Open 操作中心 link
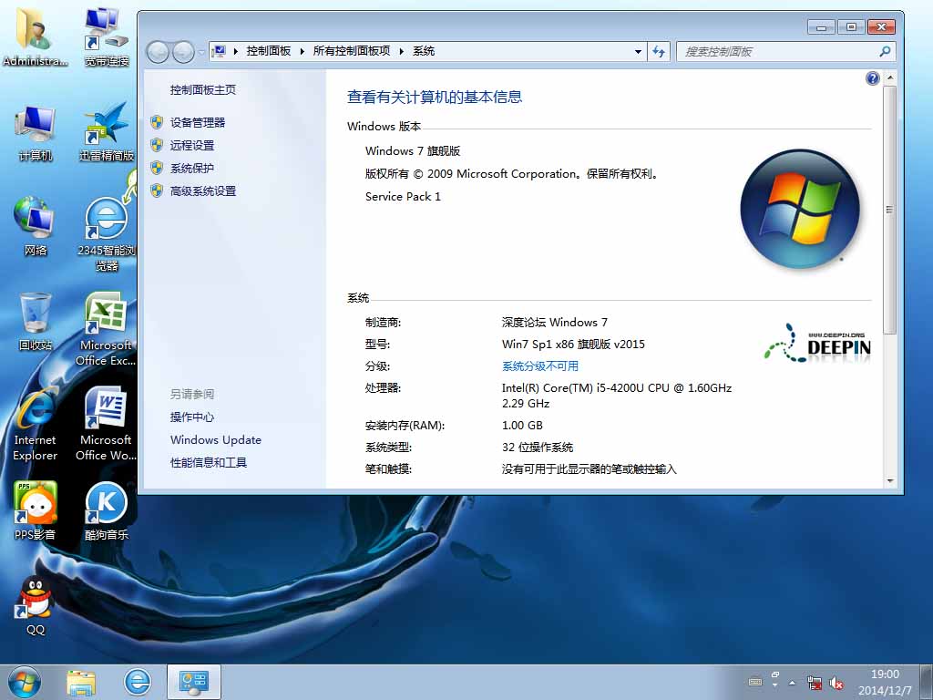The width and height of the screenshot is (933, 700). [x=192, y=417]
